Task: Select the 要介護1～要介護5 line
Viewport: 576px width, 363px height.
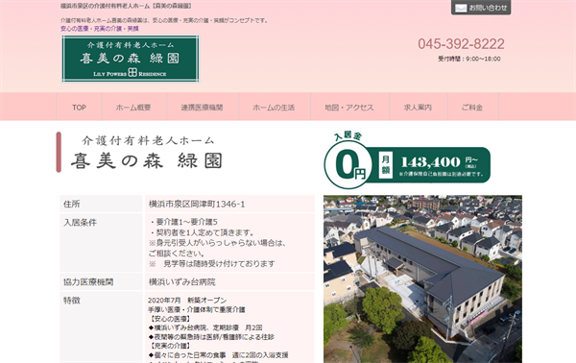Action: coord(183,222)
